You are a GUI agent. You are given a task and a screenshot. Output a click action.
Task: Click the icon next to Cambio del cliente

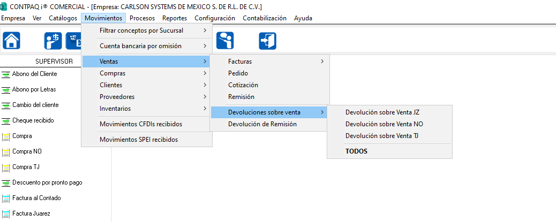point(6,105)
